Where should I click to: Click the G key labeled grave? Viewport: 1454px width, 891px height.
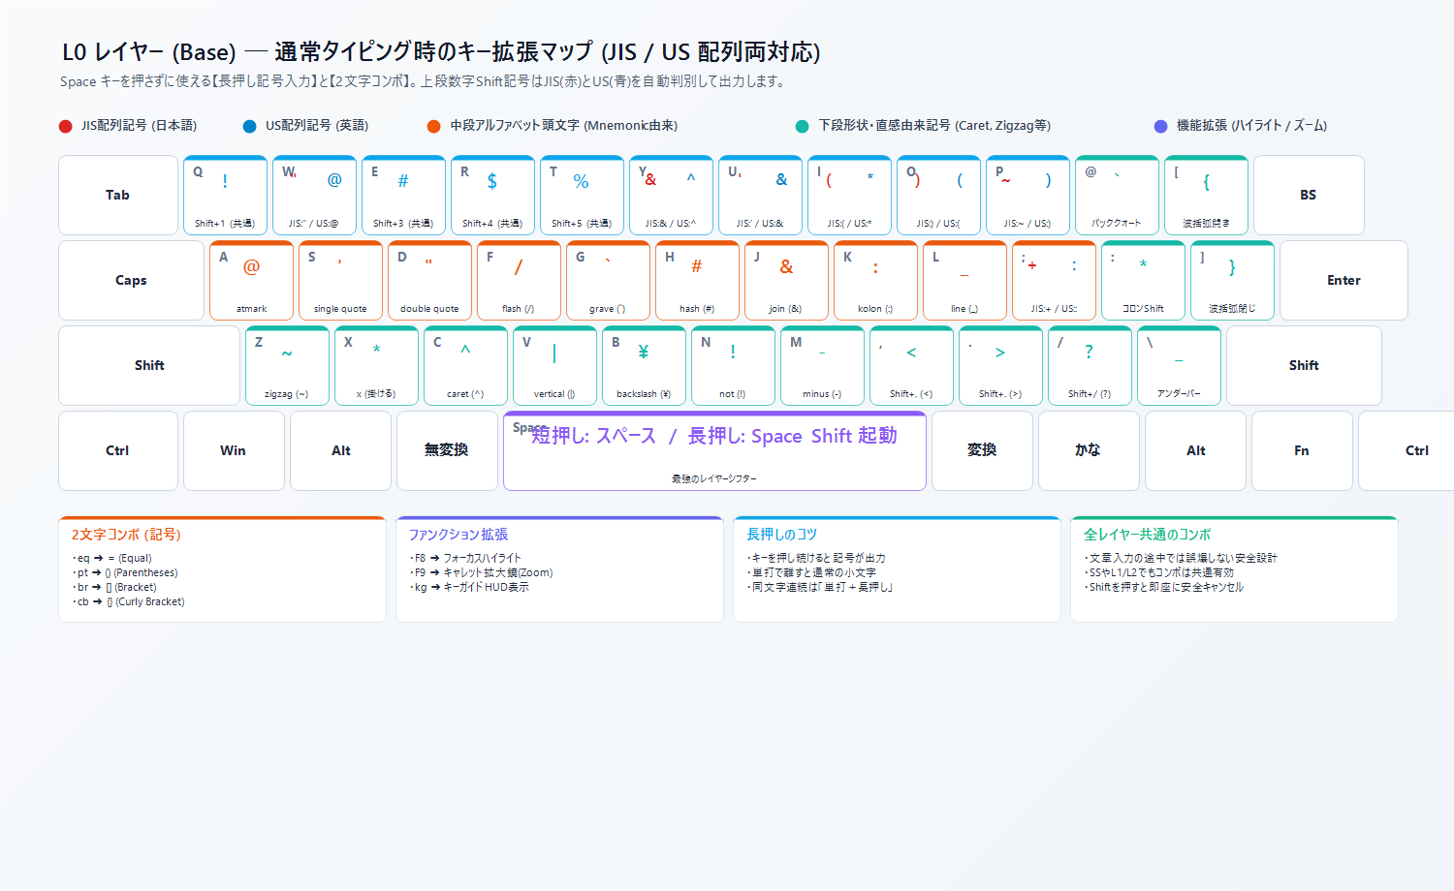coord(608,280)
